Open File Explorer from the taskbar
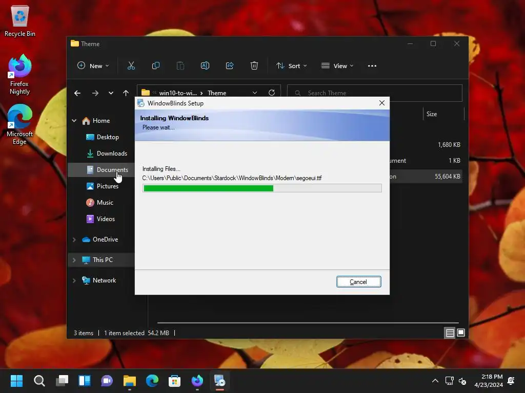 pyautogui.click(x=130, y=381)
